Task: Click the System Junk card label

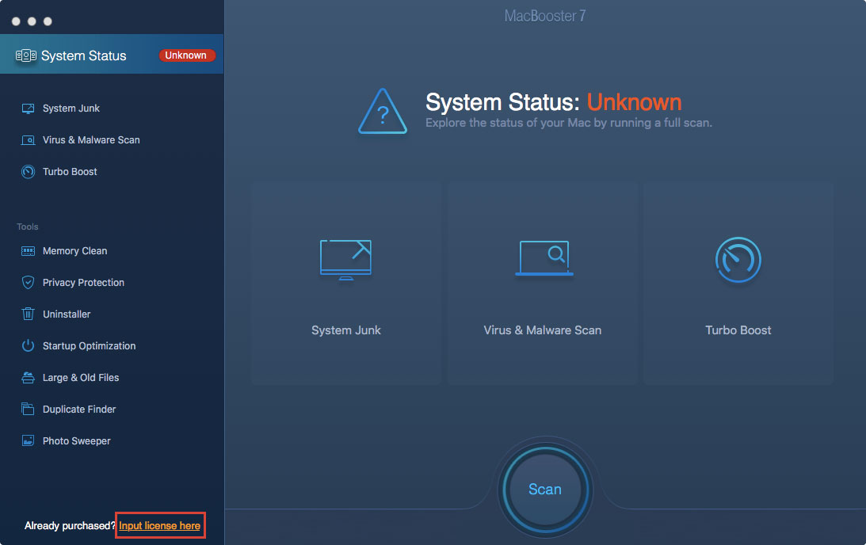Action: 346,330
